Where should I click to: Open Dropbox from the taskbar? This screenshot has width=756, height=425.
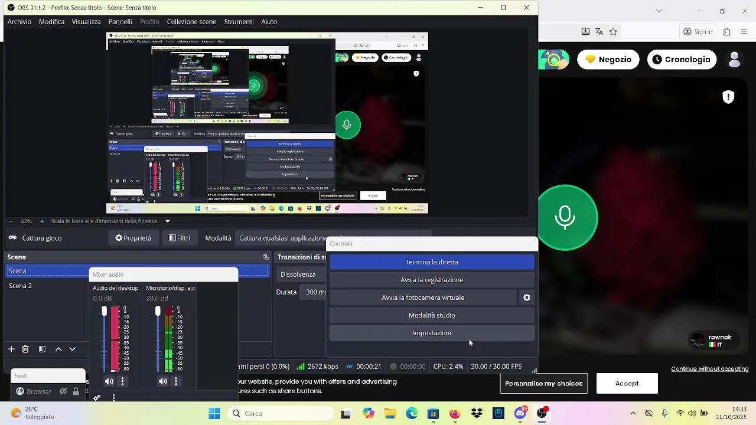click(477, 413)
